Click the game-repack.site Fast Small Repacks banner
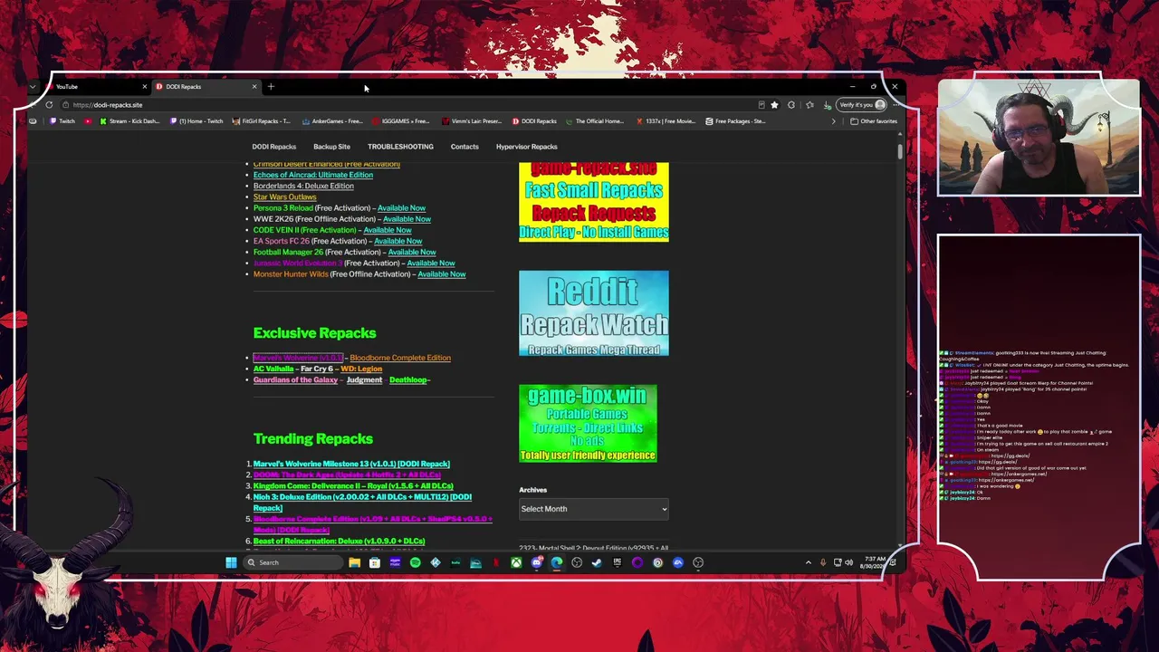The width and height of the screenshot is (1159, 652). click(x=594, y=202)
